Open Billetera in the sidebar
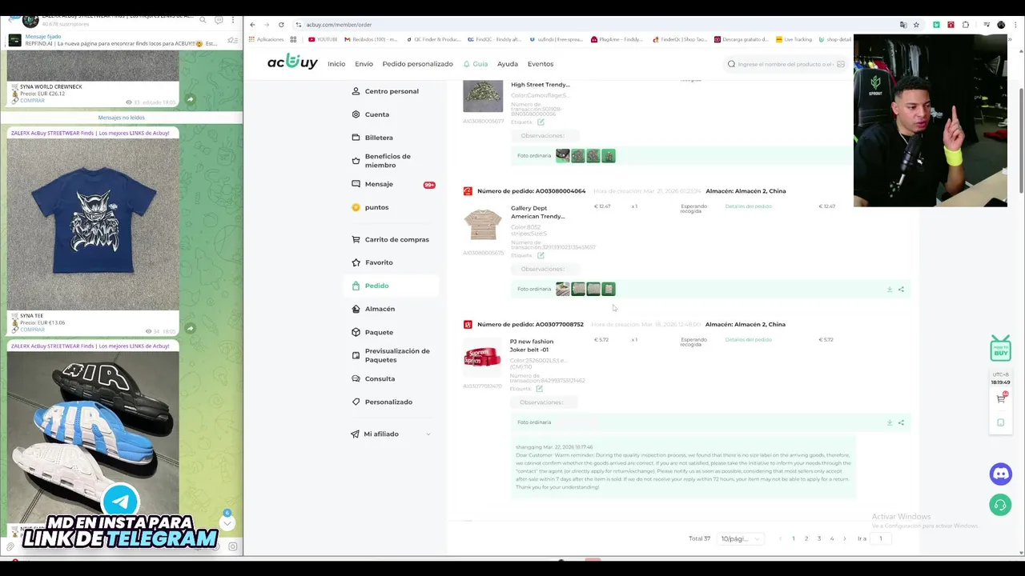1025x576 pixels. coord(379,138)
